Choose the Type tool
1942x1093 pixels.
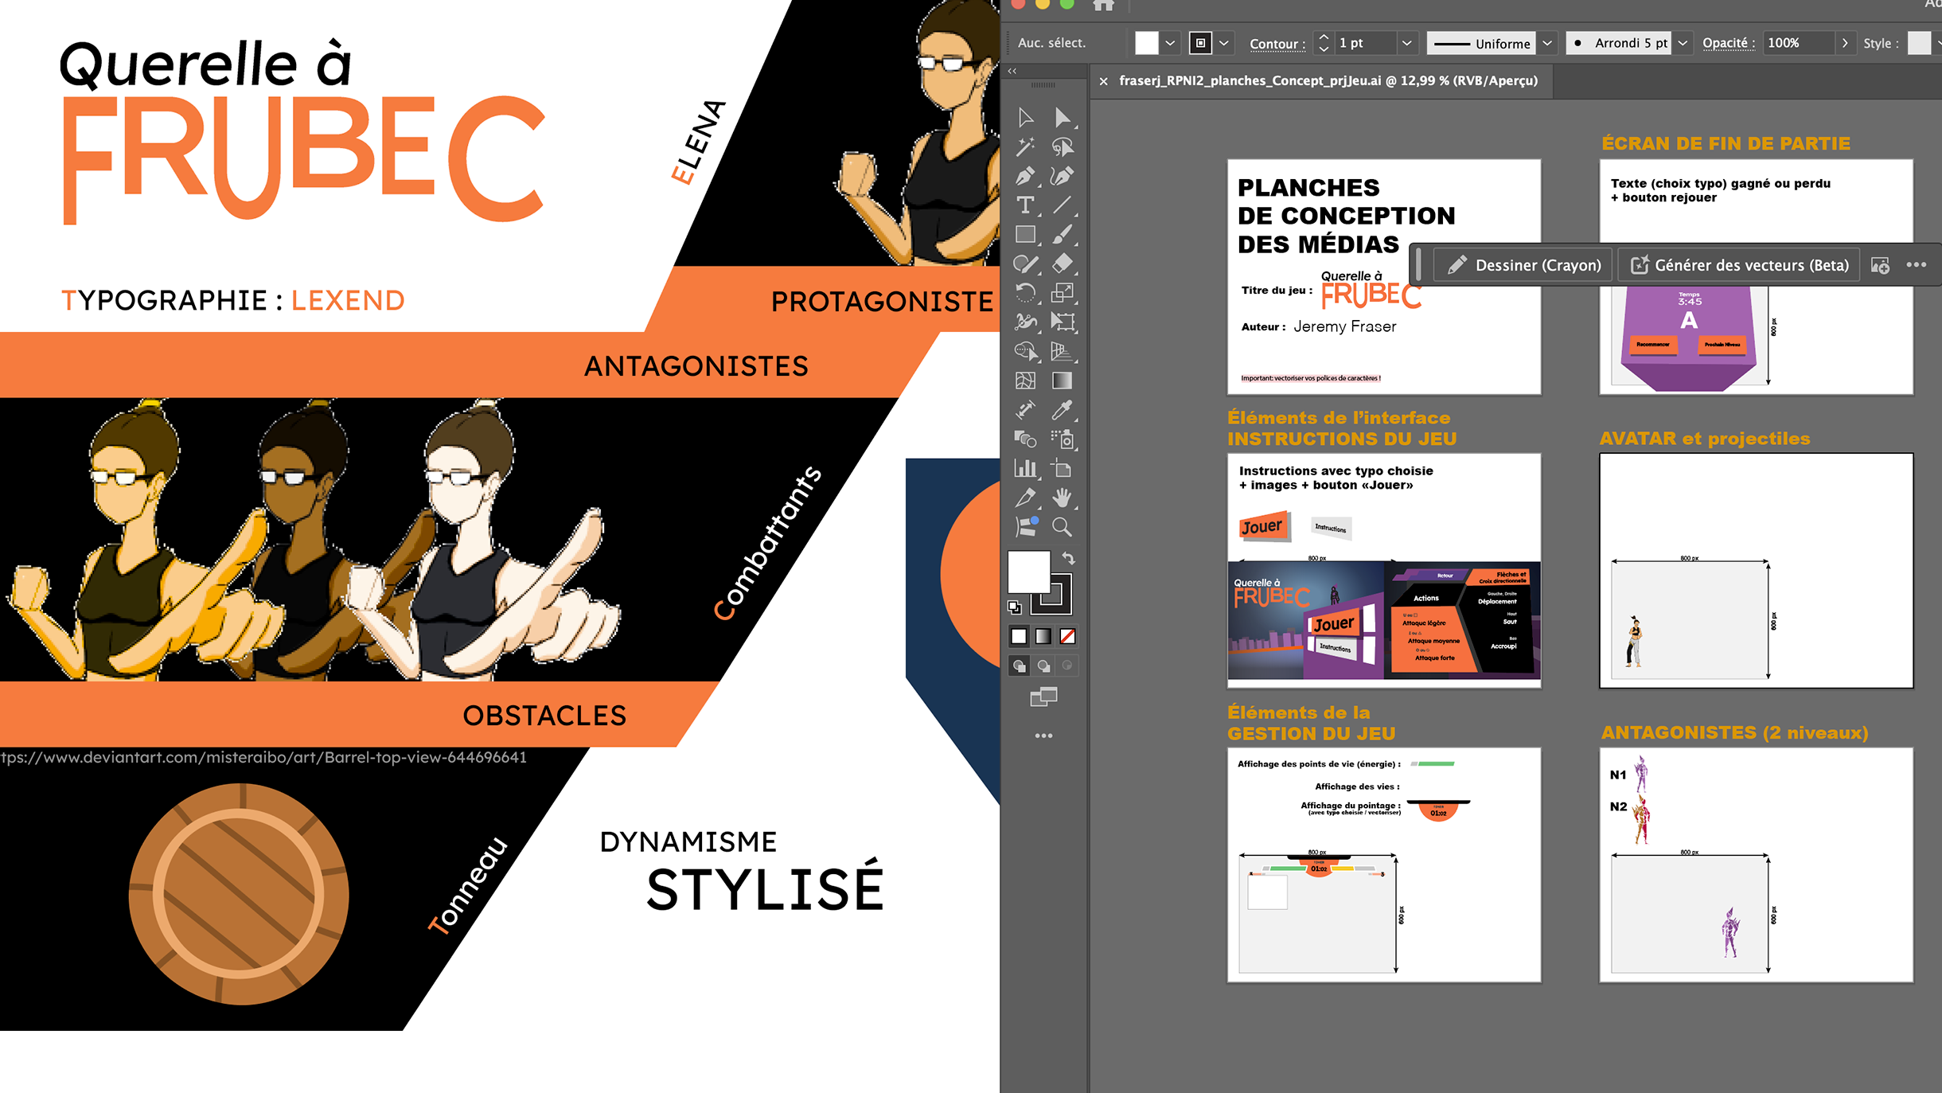click(1025, 205)
